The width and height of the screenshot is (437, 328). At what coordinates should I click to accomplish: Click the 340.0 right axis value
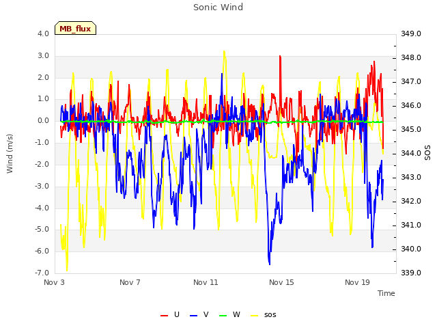click(x=411, y=249)
